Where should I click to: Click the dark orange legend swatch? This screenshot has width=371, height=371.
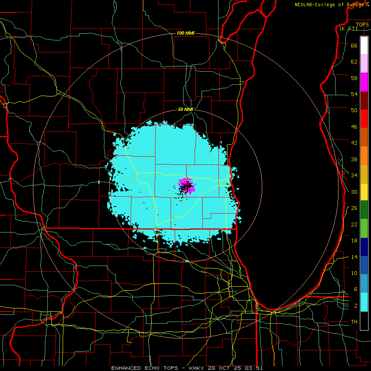pyautogui.click(x=364, y=137)
